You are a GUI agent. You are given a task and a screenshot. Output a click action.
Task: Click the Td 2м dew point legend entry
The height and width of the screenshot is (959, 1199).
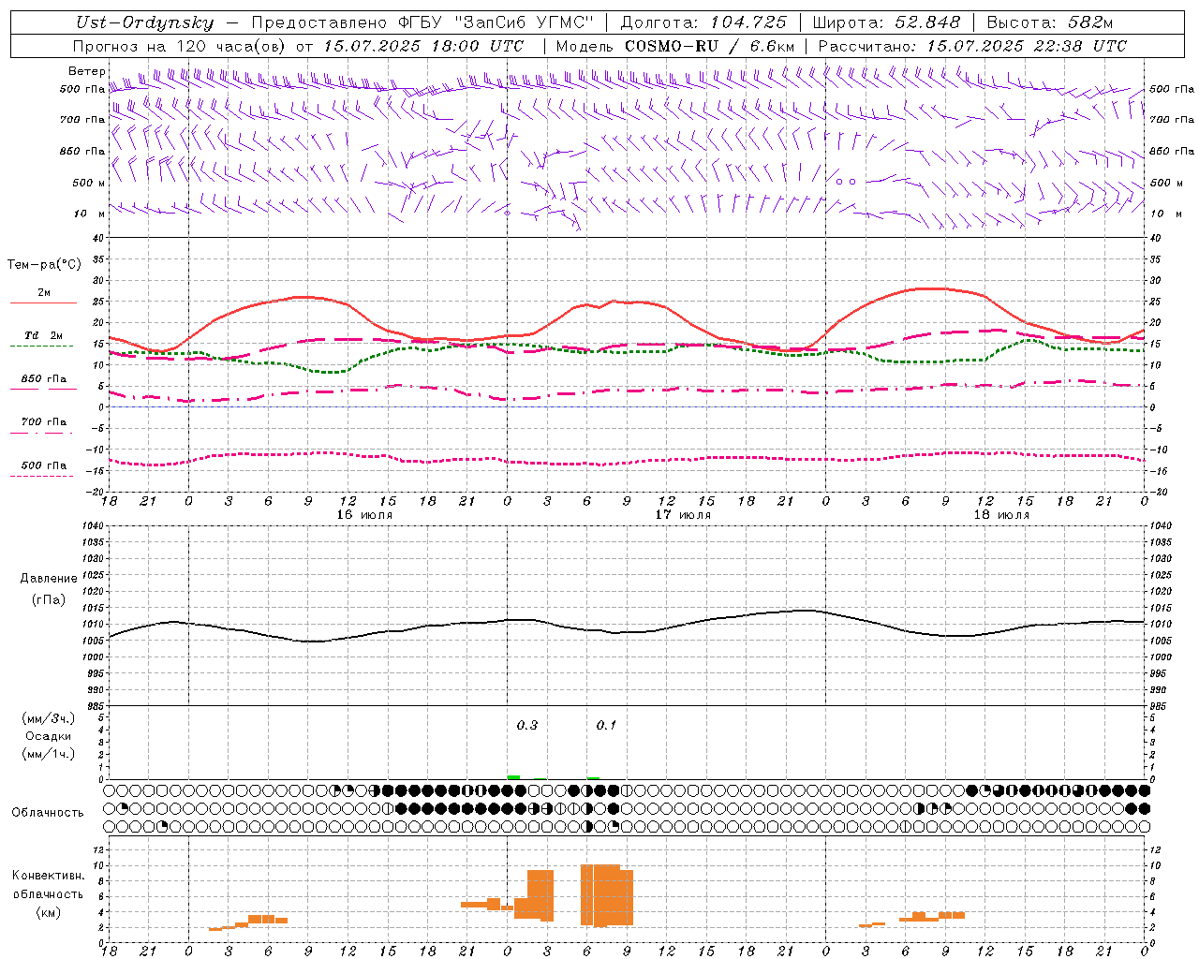pos(44,335)
